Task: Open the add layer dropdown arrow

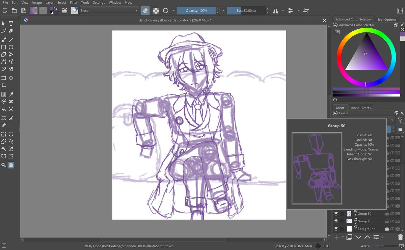Action: click(343, 237)
